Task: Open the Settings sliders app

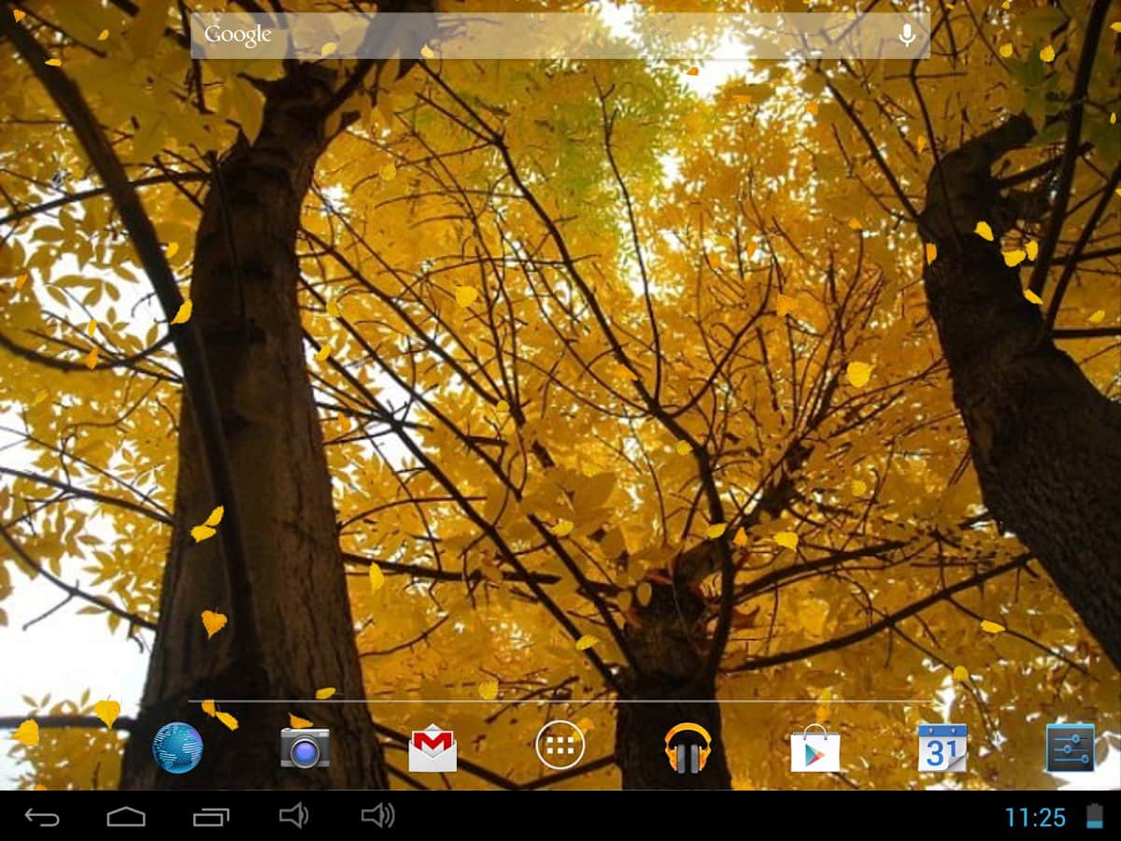Action: coord(1070,748)
